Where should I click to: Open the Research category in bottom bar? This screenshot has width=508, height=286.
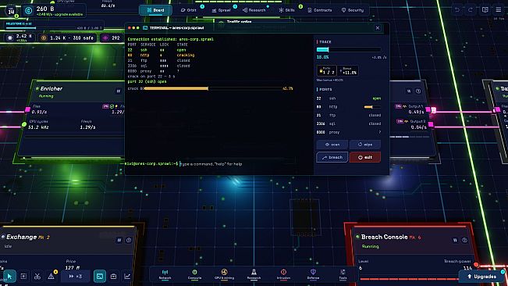254,274
